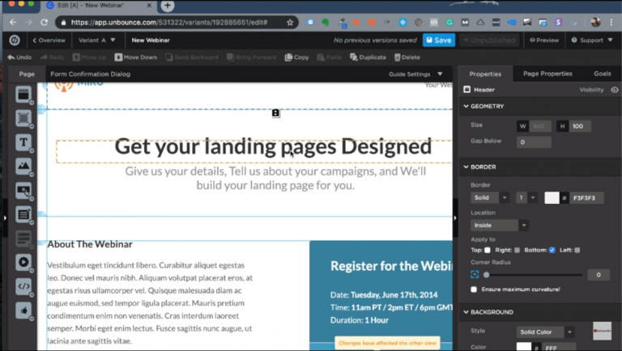The height and width of the screenshot is (351, 622).
Task: Collapse the BORDER section
Action: click(x=480, y=167)
